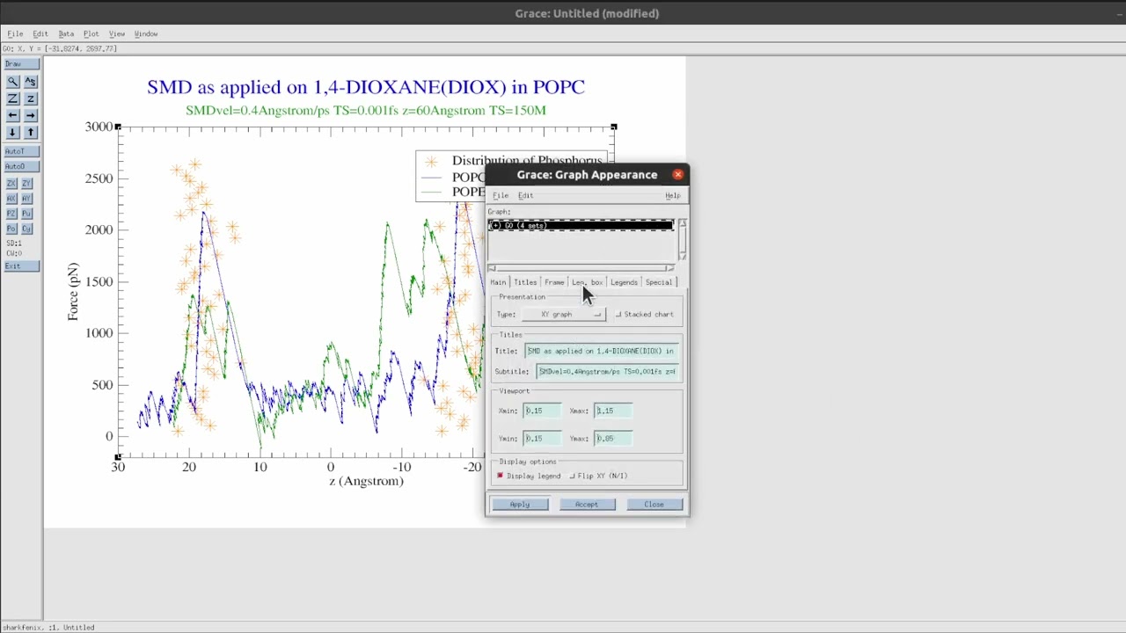This screenshot has height=633, width=1126.
Task: Switch to the Leg. box tab
Action: (588, 282)
